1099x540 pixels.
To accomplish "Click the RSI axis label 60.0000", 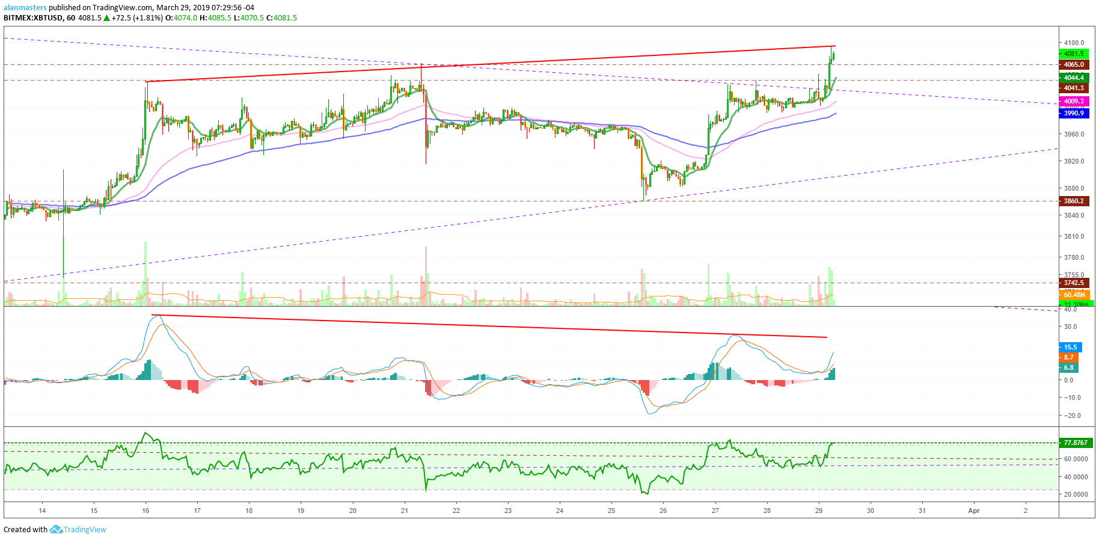I will pyautogui.click(x=1076, y=459).
